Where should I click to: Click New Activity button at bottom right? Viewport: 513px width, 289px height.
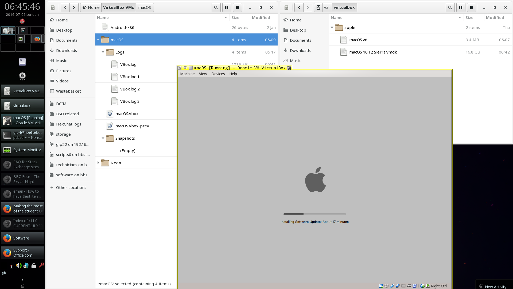click(x=493, y=286)
